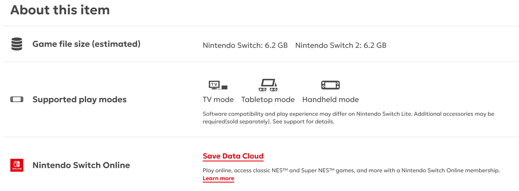This screenshot has width=519, height=191.
Task: Click the Switch Lite compatibility disclaimer text
Action: (348, 118)
